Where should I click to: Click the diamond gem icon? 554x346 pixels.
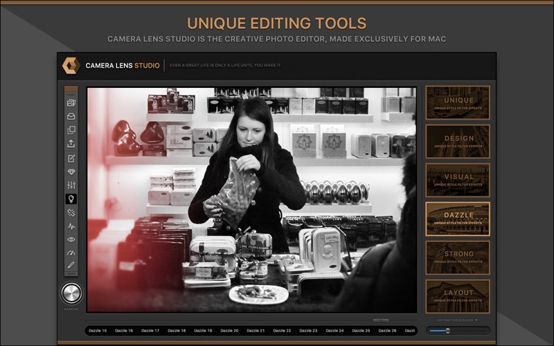(x=71, y=172)
